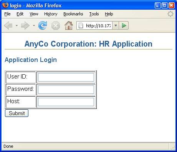Click the 'Application Login' heading

tap(31, 60)
